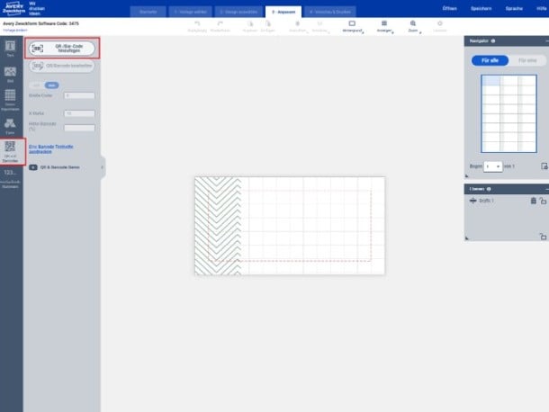Viewport: 549px width, 412px height.
Task: Click QR-/Bar-Code hinzufügen button
Action: (62, 49)
